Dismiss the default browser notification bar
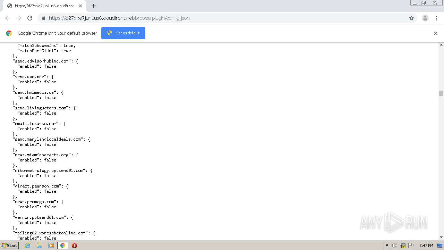Screen dimensions: 444x250 pyautogui.click(x=436, y=33)
